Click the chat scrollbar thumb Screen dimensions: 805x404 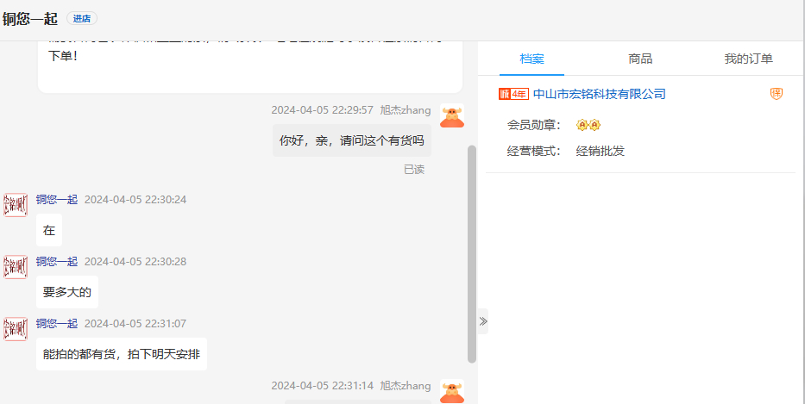[472, 254]
